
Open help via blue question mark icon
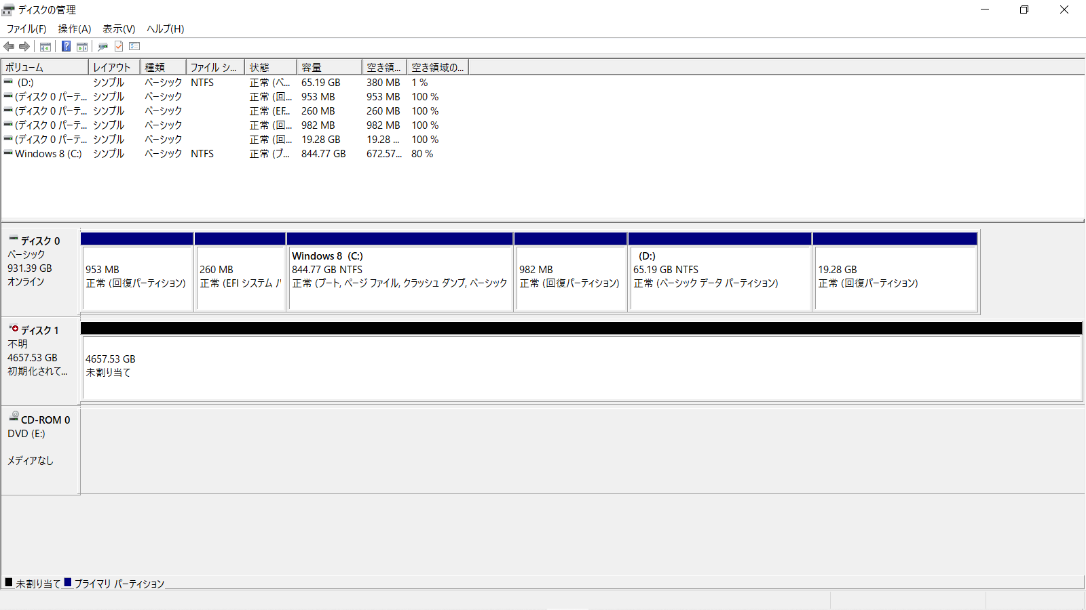pos(66,47)
